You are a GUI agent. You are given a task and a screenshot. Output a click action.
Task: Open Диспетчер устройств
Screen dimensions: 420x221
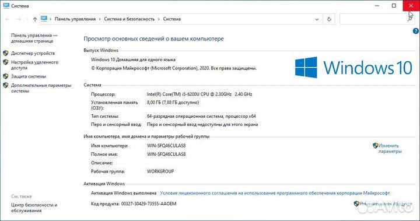(33, 53)
